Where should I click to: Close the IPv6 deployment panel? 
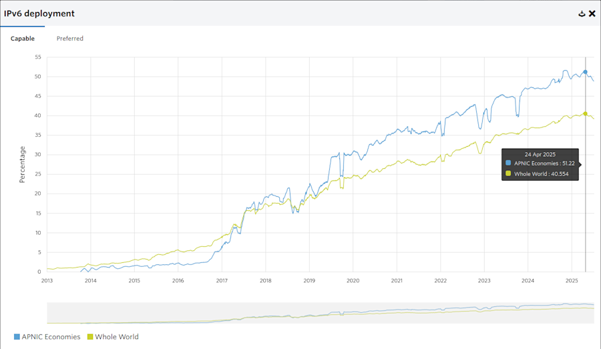[592, 14]
